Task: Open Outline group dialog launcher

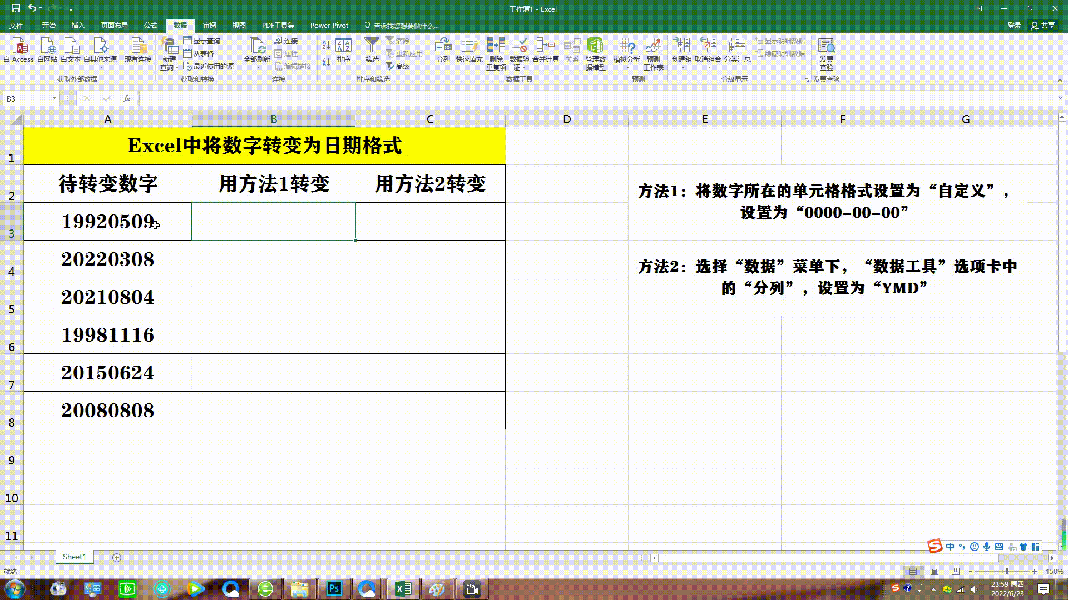Action: 807,80
